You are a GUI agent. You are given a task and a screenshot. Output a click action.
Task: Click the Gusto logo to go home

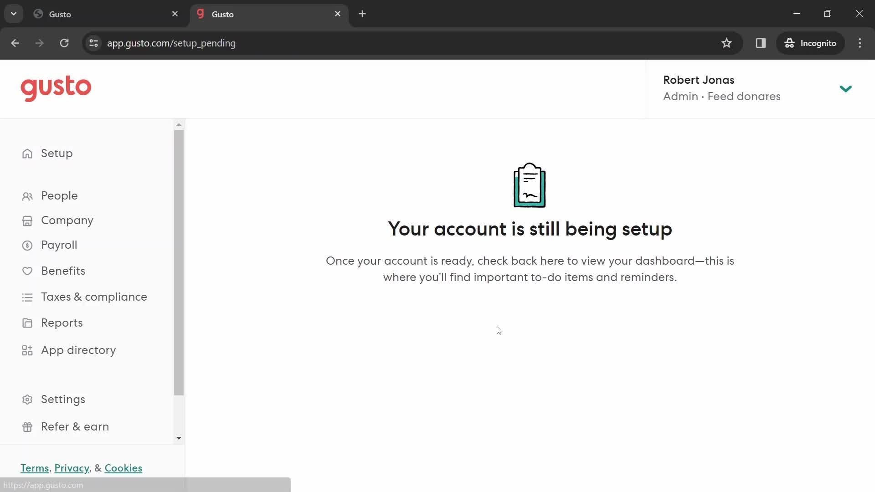(56, 88)
